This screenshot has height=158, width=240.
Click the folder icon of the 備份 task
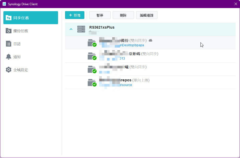tap(92, 43)
